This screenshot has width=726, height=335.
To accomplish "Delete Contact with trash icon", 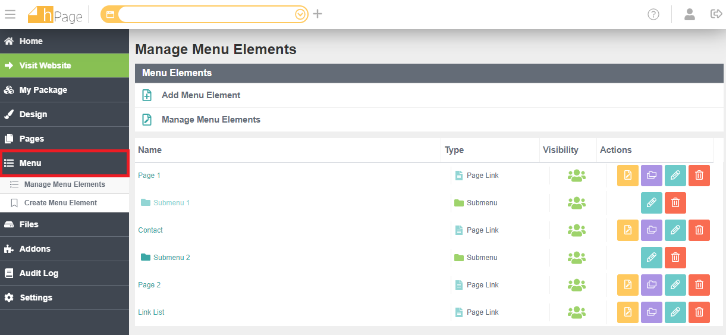I will point(699,230).
